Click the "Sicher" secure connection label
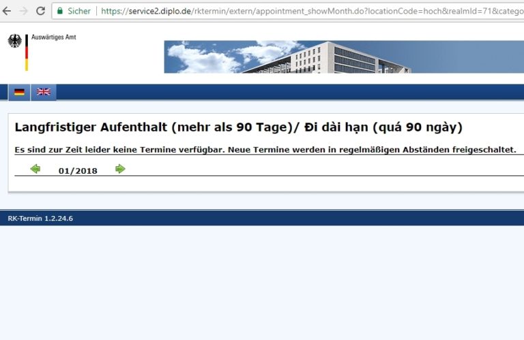 [79, 11]
